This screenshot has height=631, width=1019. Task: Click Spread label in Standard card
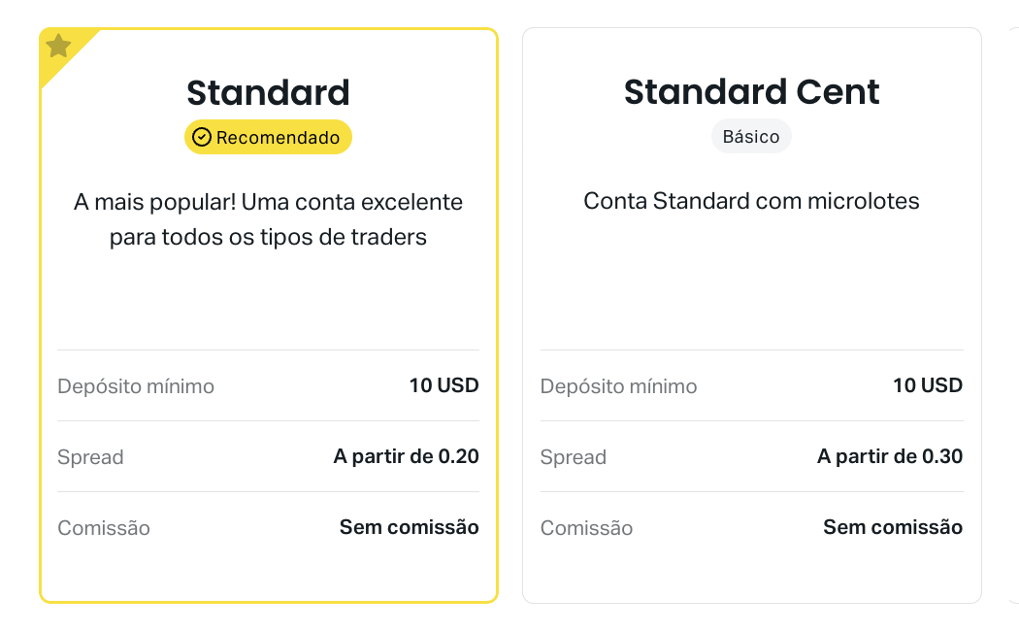(x=90, y=457)
